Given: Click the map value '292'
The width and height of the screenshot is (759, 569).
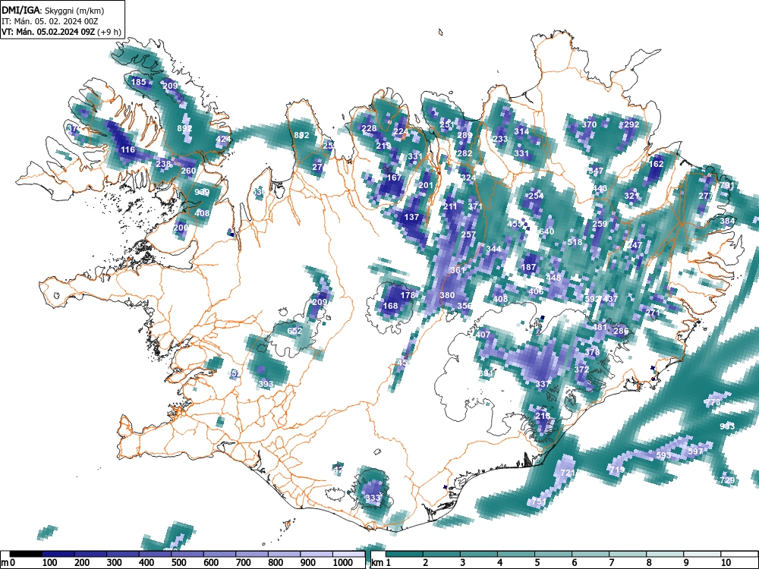Looking at the screenshot, I should pos(632,124).
